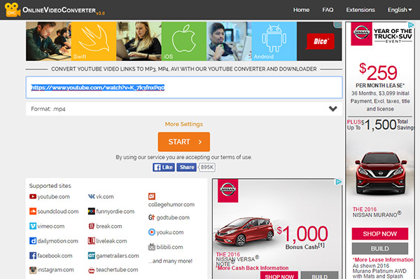Image resolution: width=420 pixels, height=279 pixels.
Task: Click the dailymotion.com text link
Action: pos(57,241)
